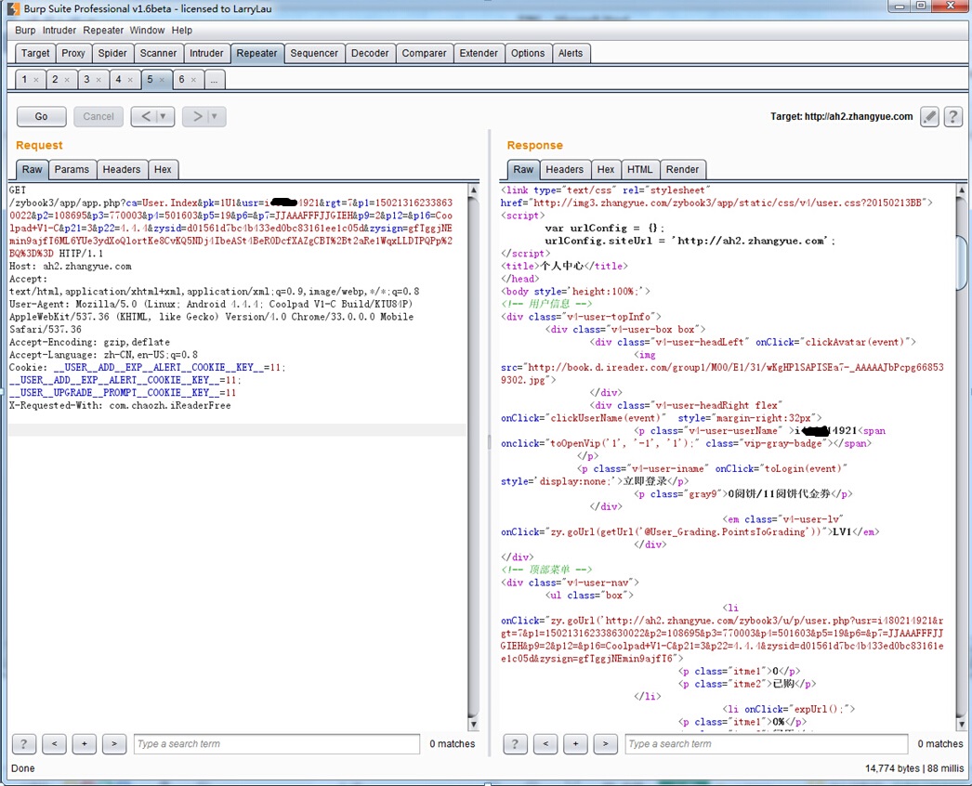Click the X-Requested-With header line

120,405
